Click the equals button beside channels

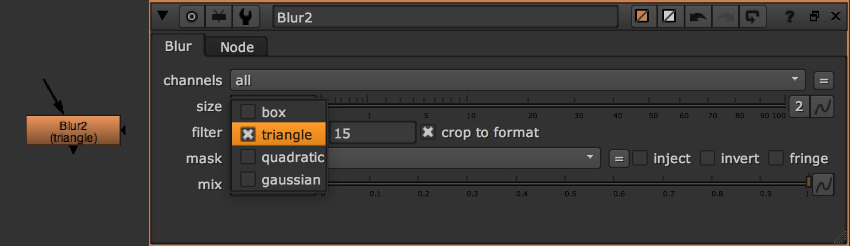[x=823, y=80]
